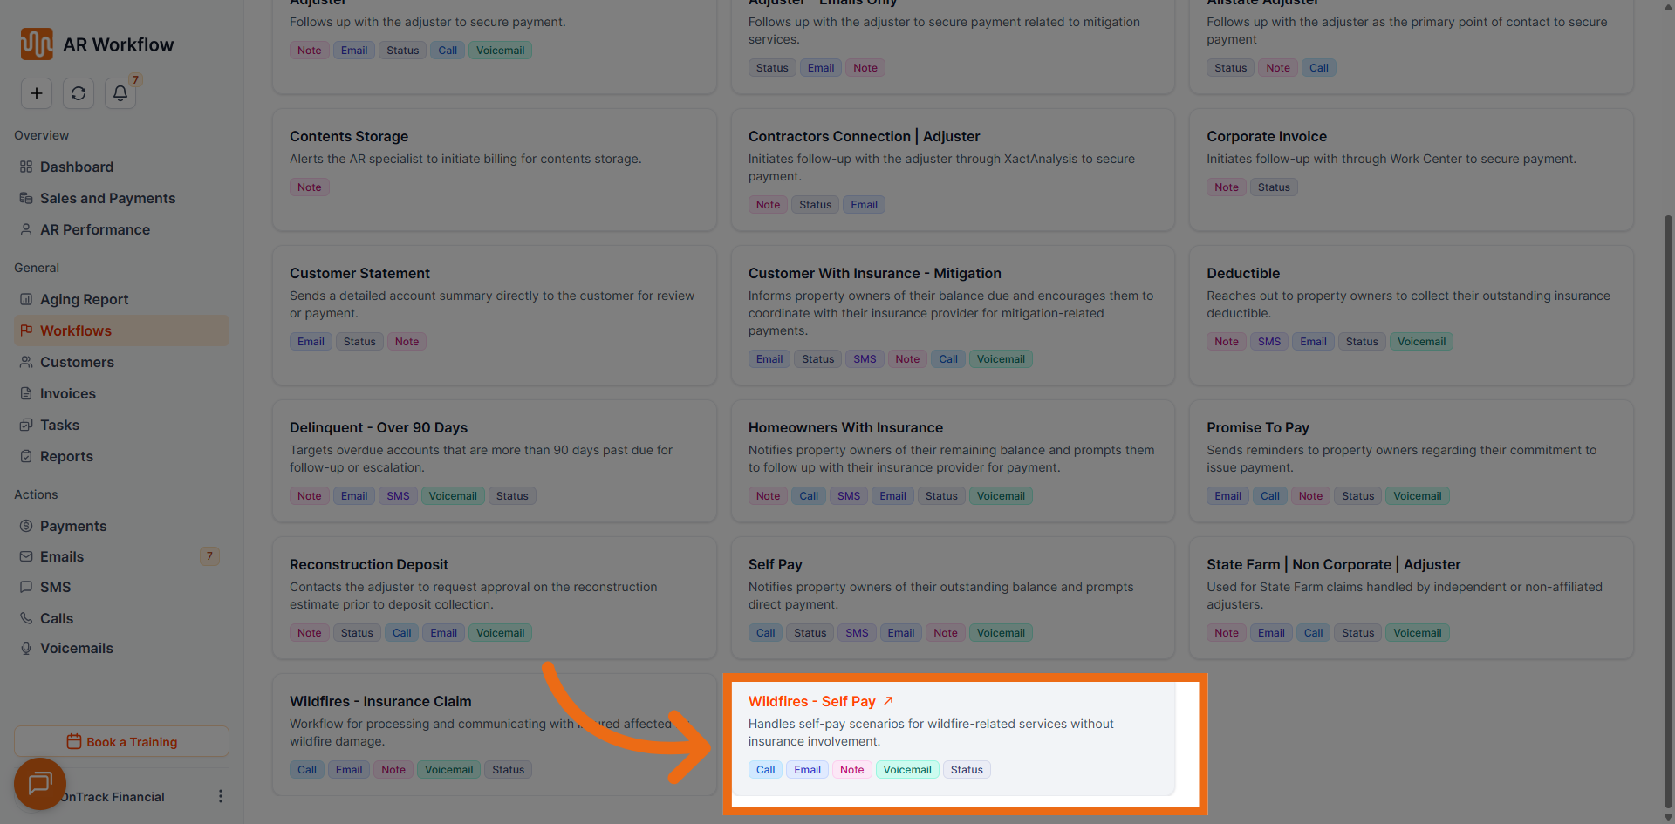This screenshot has height=824, width=1675.
Task: Open the Deductible workflow card
Action: pyautogui.click(x=1411, y=315)
